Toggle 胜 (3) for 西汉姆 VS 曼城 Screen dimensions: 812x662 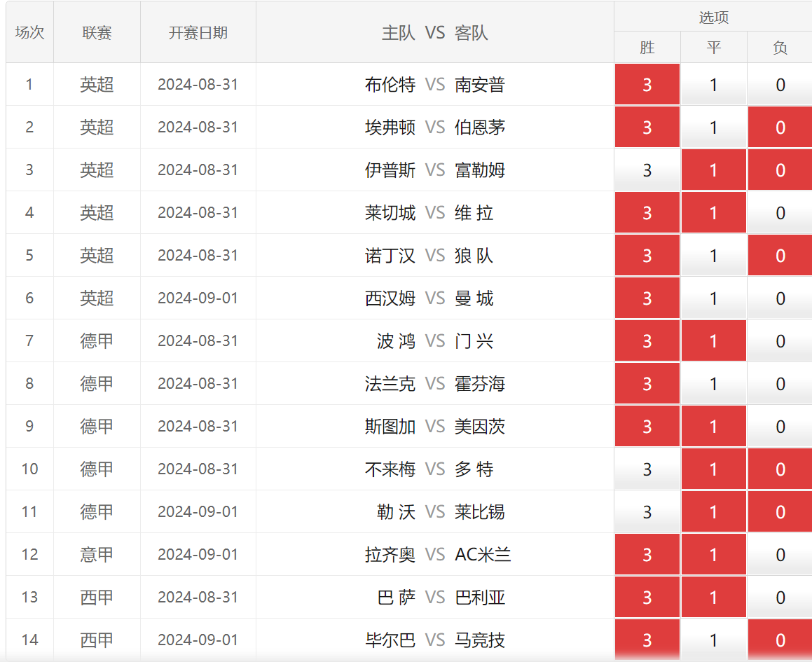pyautogui.click(x=647, y=298)
